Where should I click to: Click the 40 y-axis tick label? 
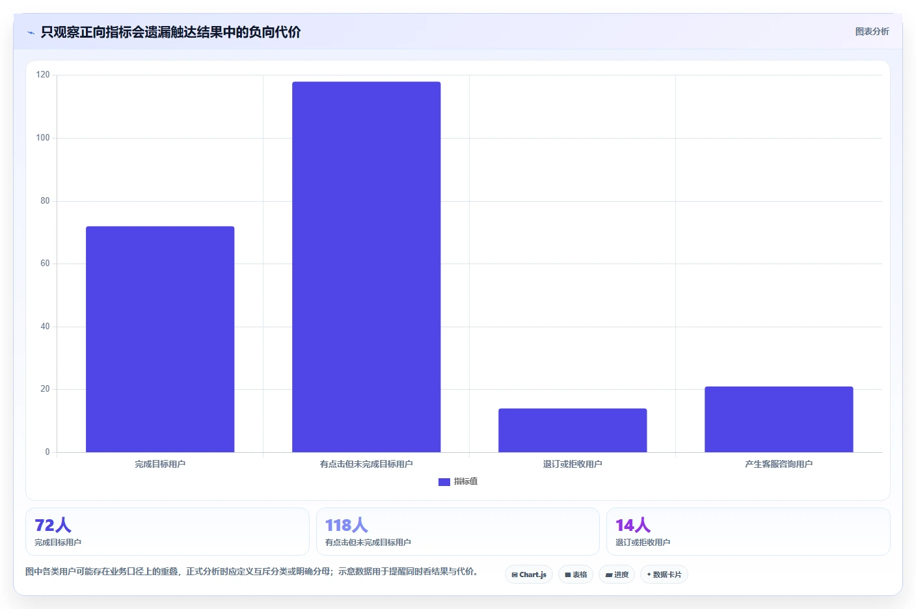pyautogui.click(x=45, y=327)
